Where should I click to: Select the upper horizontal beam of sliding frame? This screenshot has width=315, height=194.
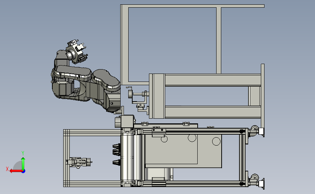pyautogui.click(x=213, y=80)
